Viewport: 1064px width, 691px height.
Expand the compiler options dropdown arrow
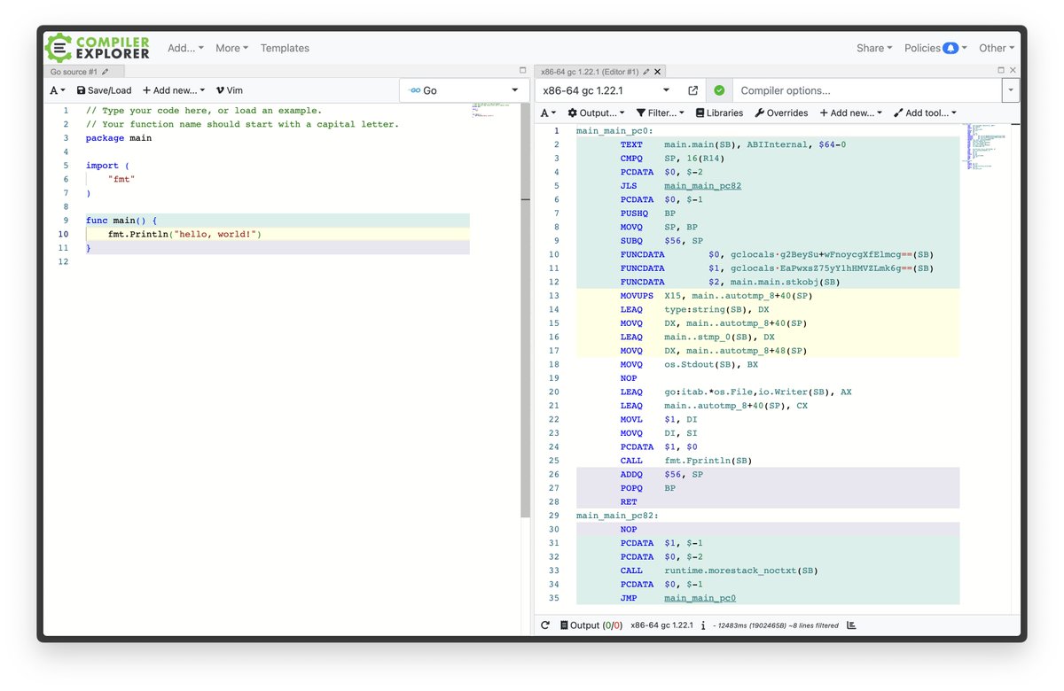(x=1010, y=90)
